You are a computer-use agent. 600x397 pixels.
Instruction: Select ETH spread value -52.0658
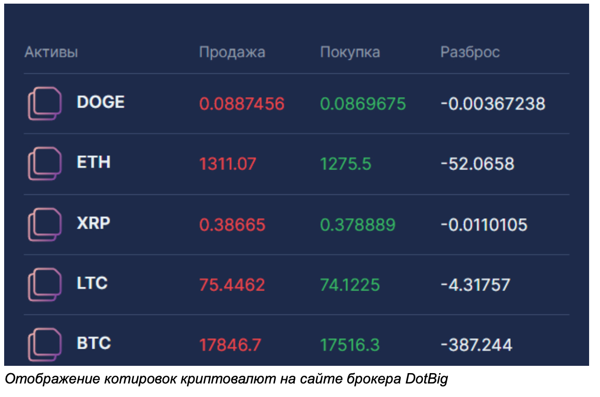click(x=477, y=164)
